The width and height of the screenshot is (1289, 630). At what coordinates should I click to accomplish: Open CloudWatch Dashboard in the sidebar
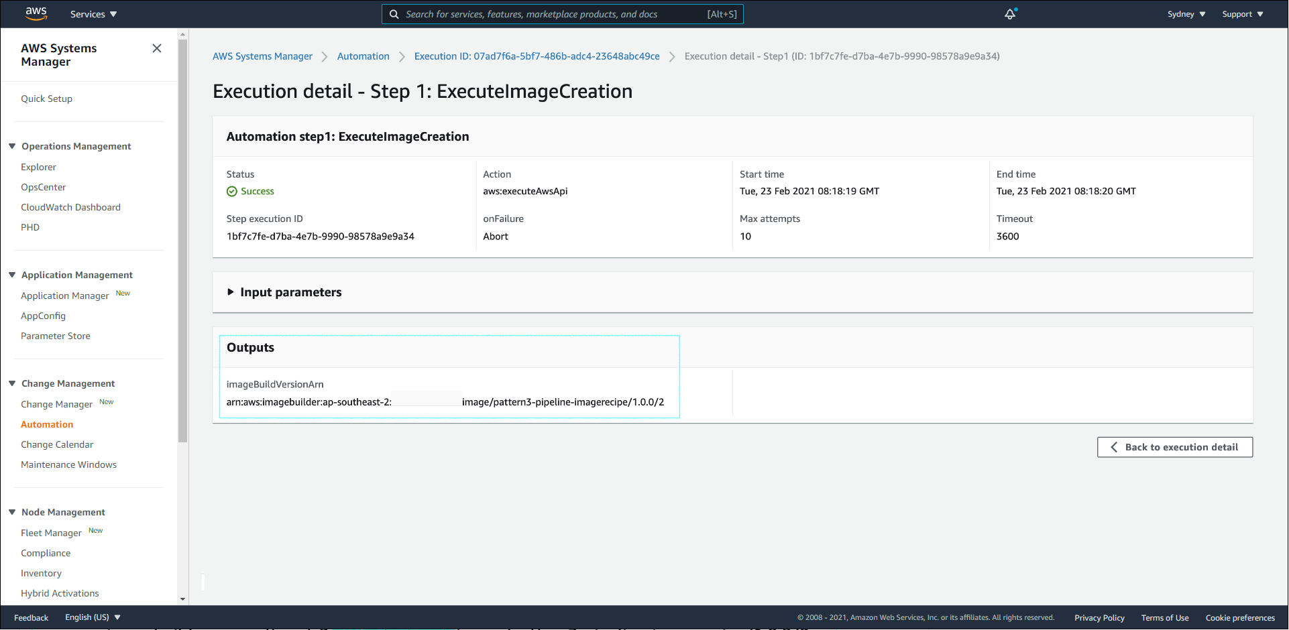tap(70, 207)
